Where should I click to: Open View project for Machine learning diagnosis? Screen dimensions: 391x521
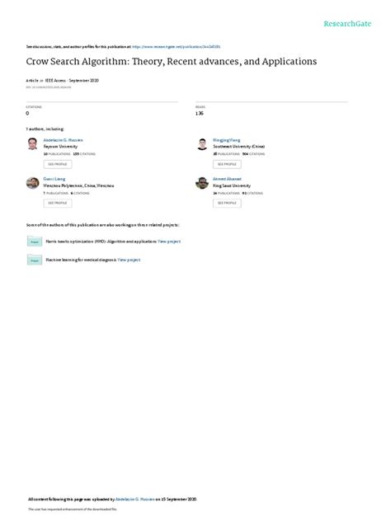[129, 260]
